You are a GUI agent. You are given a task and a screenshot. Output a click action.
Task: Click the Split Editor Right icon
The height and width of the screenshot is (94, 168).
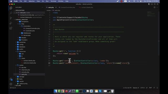point(155,7)
